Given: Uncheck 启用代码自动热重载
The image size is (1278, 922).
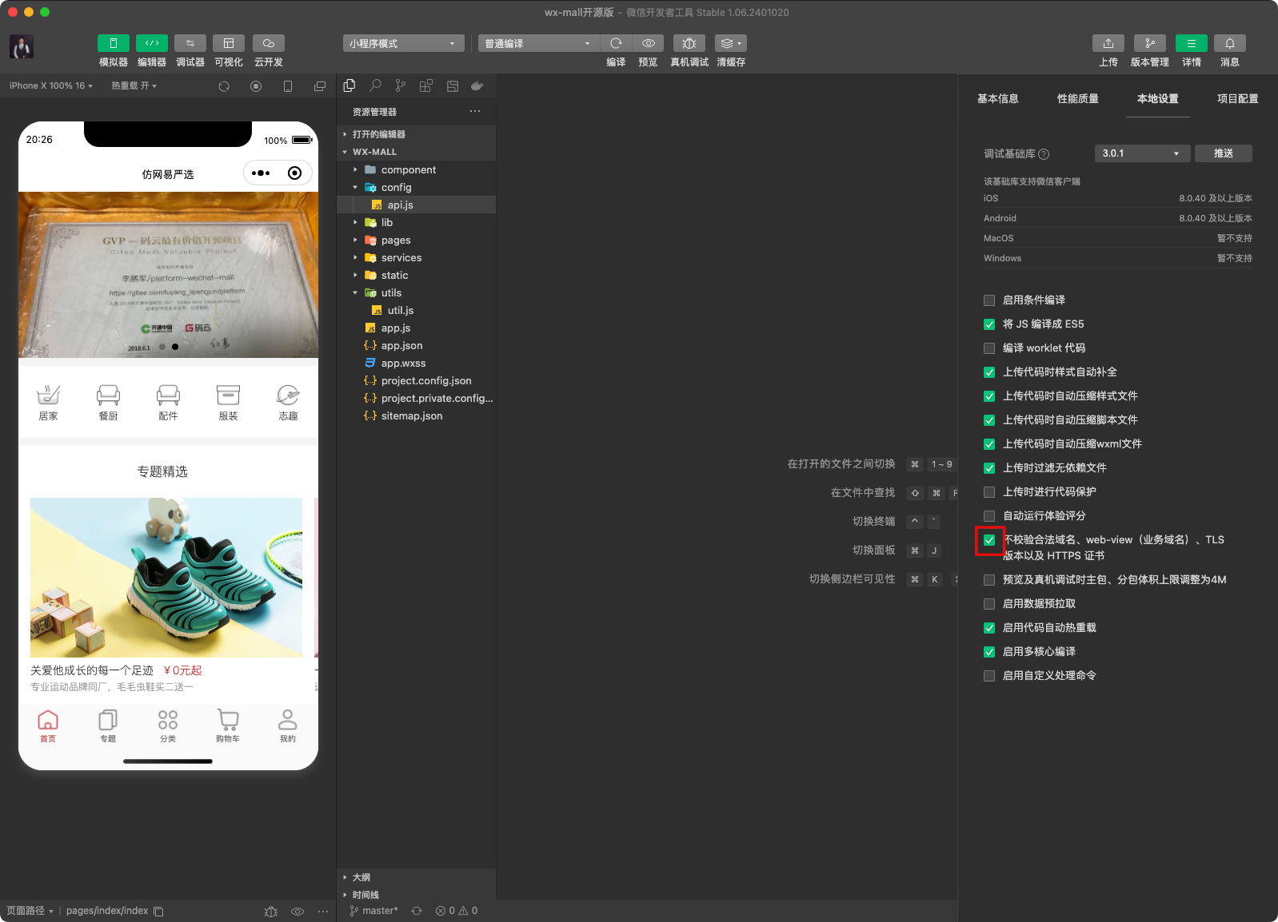Looking at the screenshot, I should click(989, 628).
